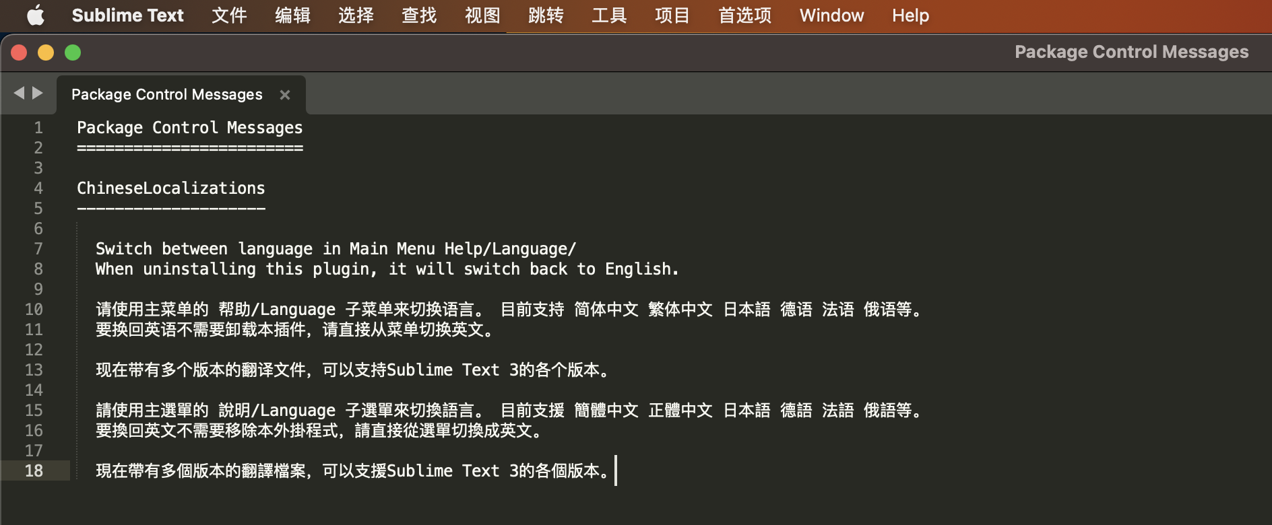Click the line '要换回英语不需要卸载本插件'

295,330
